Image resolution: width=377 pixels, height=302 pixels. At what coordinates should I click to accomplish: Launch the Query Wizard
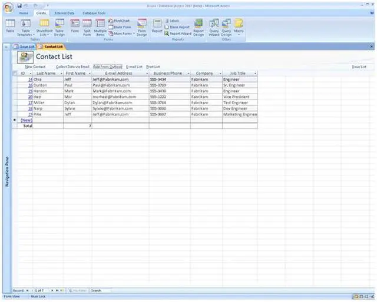pyautogui.click(x=213, y=26)
